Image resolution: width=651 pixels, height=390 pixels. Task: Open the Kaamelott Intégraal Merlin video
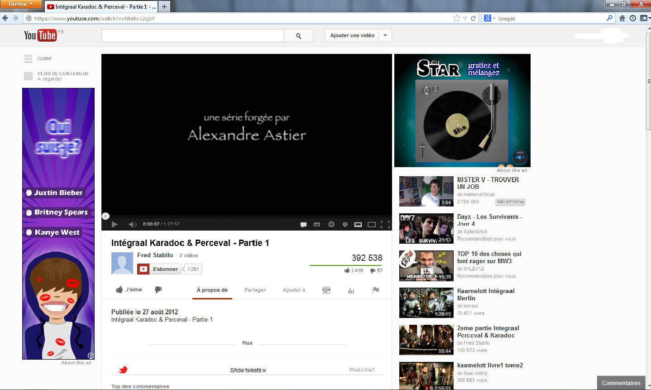486,294
